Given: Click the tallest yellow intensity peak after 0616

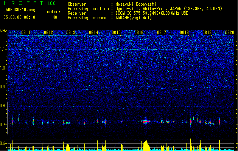Looking at the screenshot, I should pyautogui.click(x=146, y=145).
